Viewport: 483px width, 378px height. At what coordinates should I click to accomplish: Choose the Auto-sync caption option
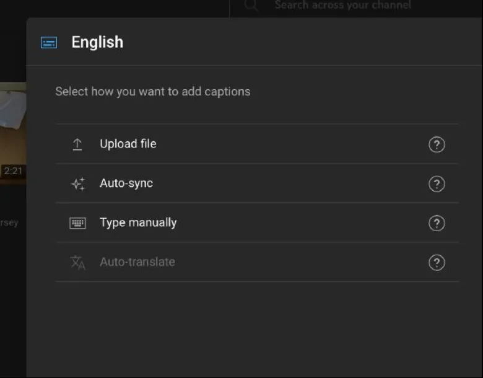[x=257, y=183]
